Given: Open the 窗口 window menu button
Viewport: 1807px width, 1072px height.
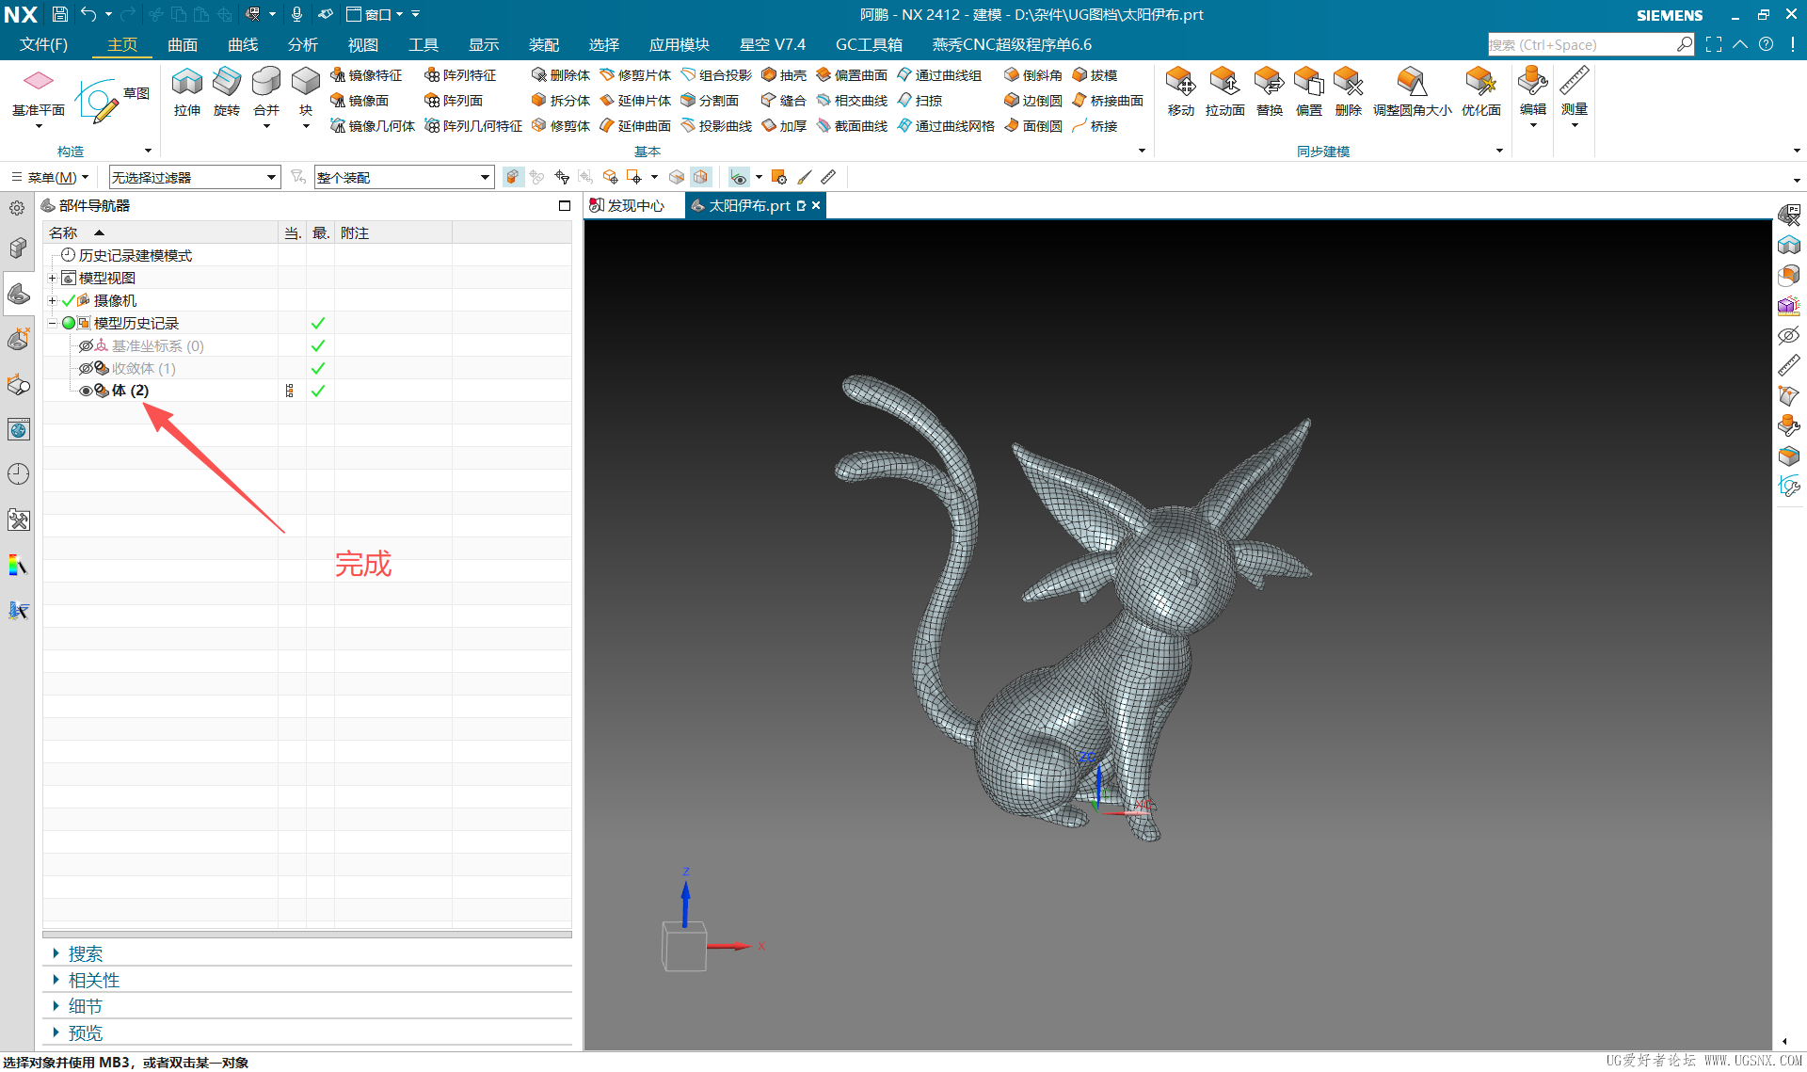Looking at the screenshot, I should (375, 14).
